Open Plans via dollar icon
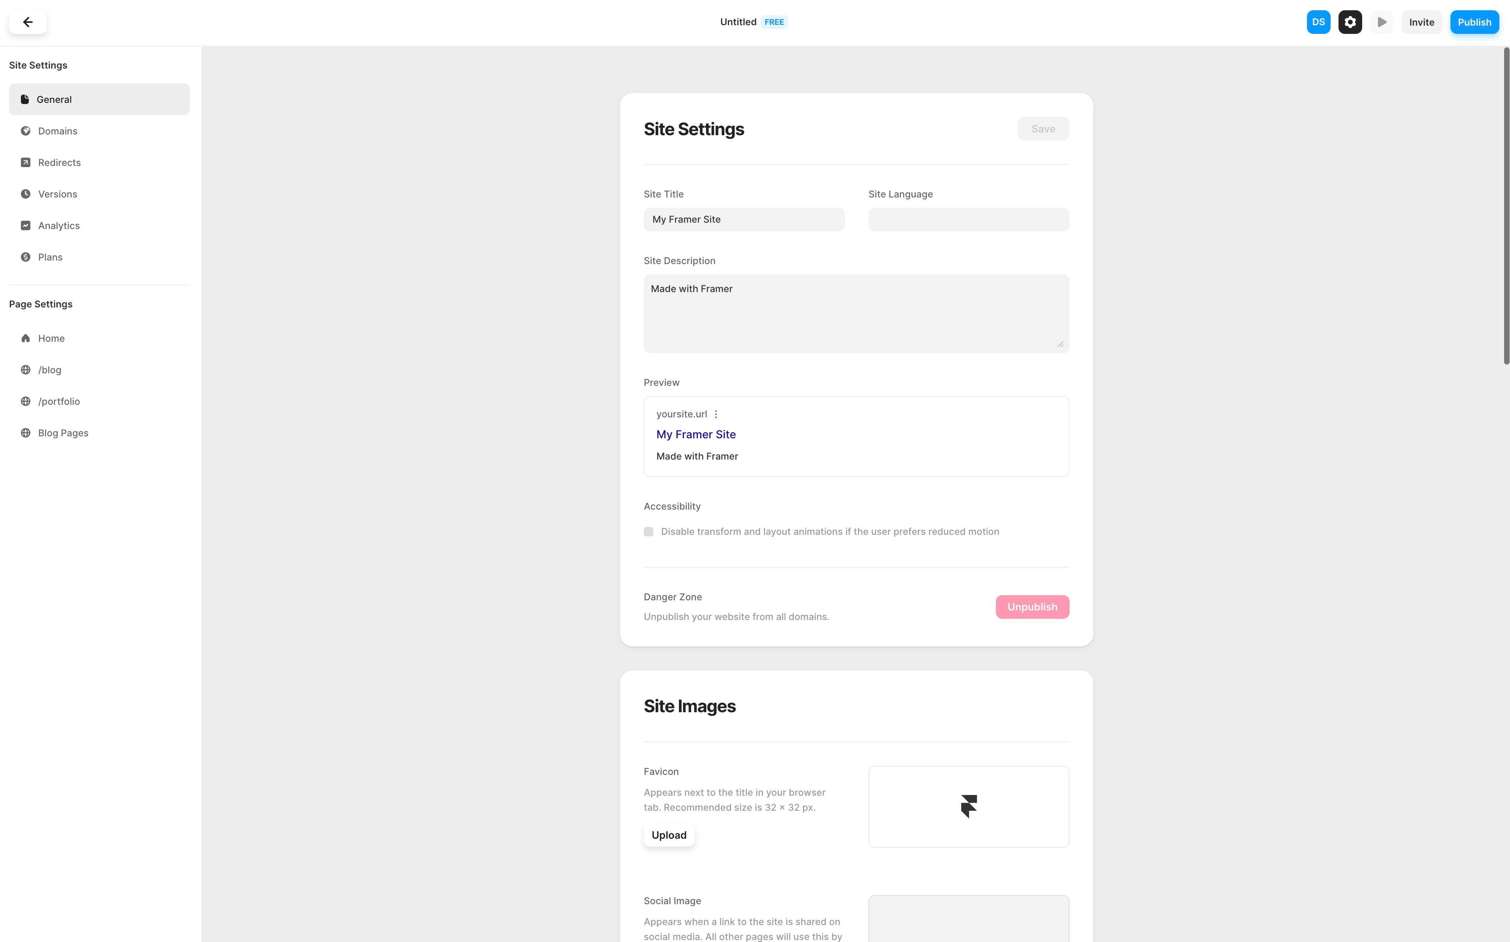Viewport: 1510px width, 942px height. point(26,256)
